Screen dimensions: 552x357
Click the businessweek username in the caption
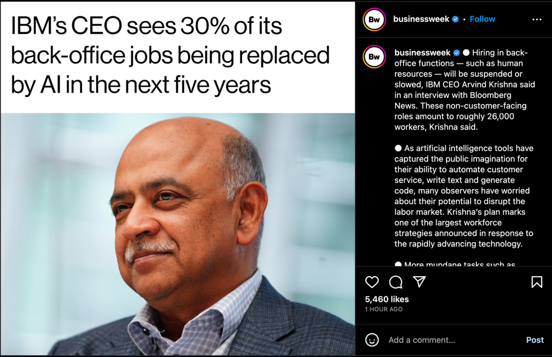point(422,53)
